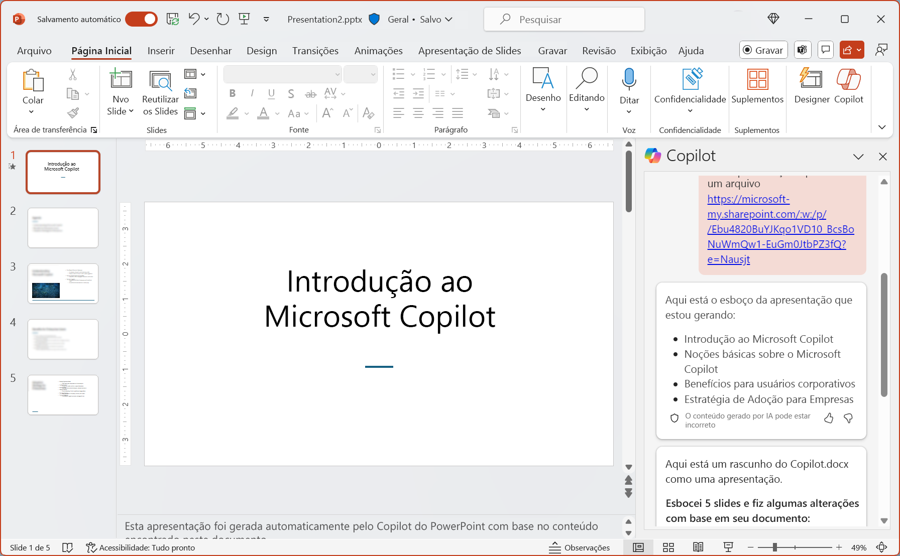Select slide 3 thumbnail
This screenshot has height=556, width=900.
pos(63,284)
